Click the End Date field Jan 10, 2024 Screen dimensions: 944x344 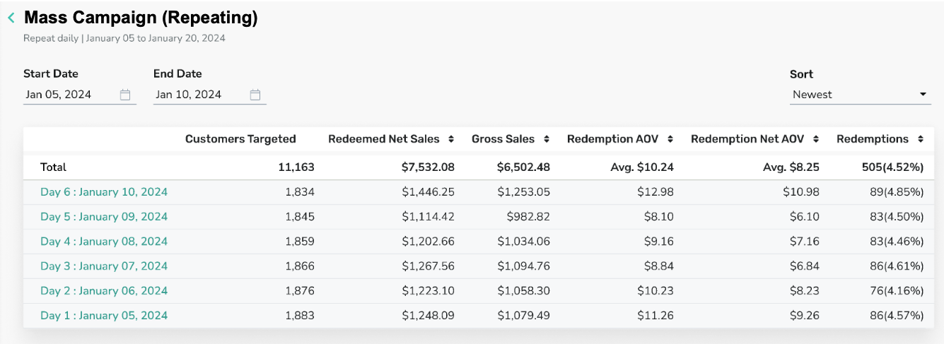coord(210,95)
